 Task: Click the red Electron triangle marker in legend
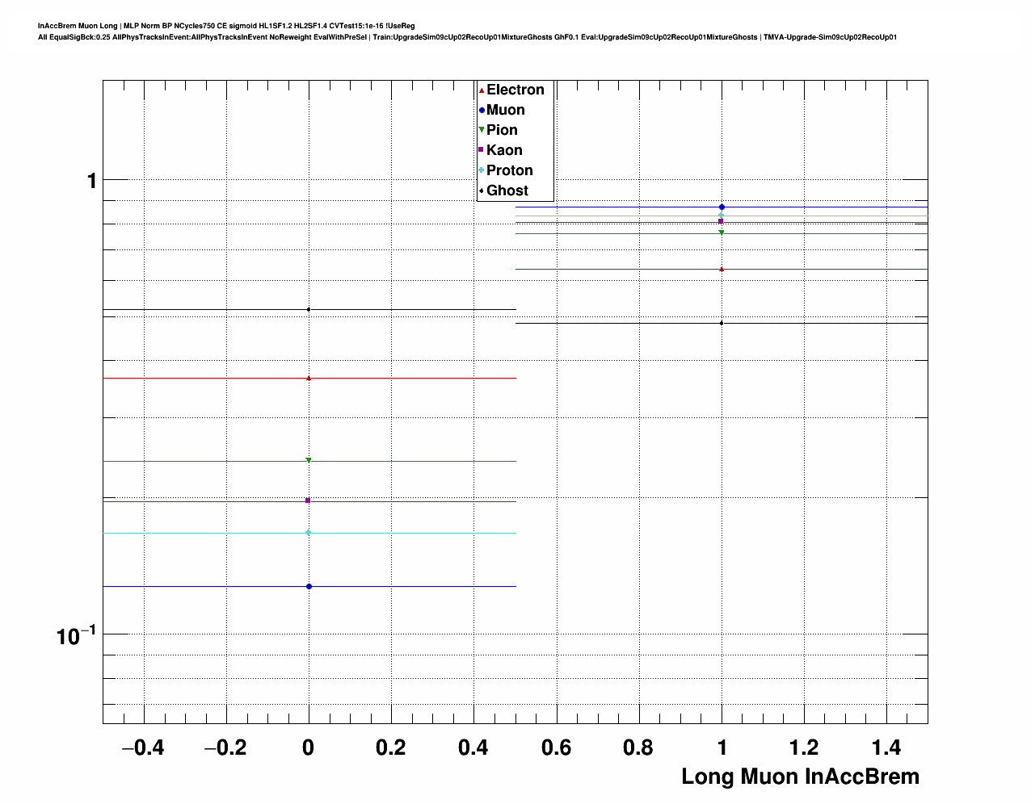pyautogui.click(x=482, y=90)
